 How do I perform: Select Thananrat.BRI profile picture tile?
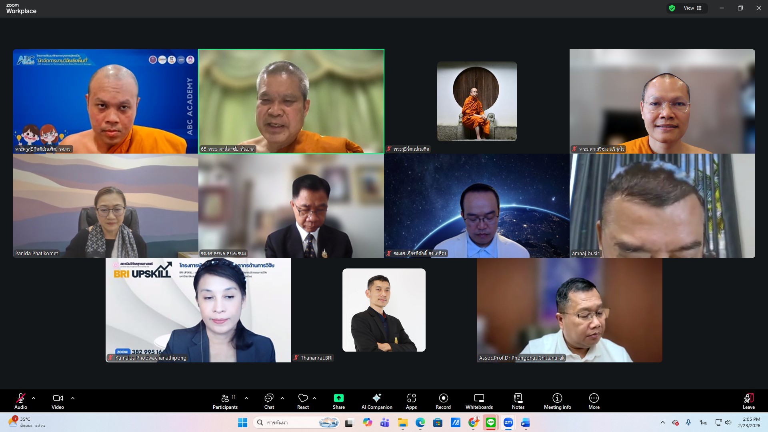pyautogui.click(x=384, y=310)
